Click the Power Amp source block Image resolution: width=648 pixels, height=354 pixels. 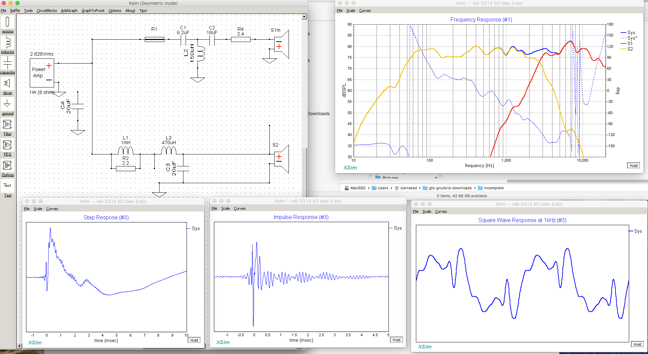pos(42,73)
